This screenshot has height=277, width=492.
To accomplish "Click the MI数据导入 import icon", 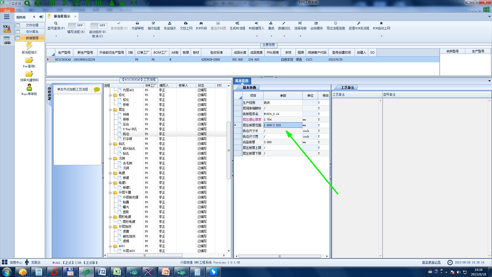I will point(256,23).
